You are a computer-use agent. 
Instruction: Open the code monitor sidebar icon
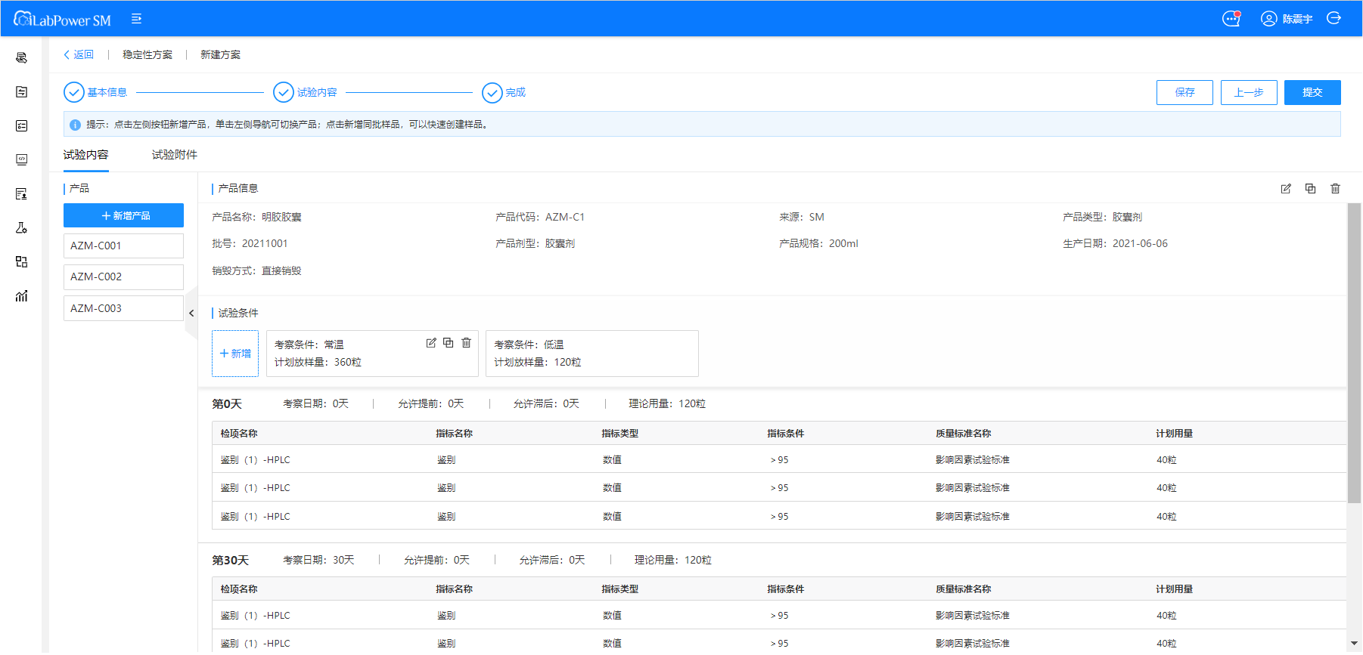[21, 159]
